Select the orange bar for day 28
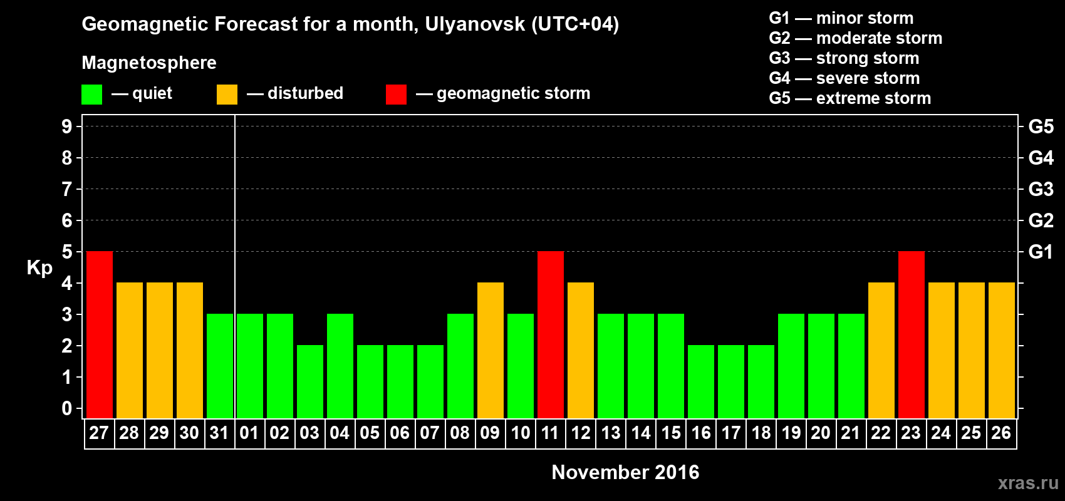Screen dimensions: 1065x501 coord(130,351)
